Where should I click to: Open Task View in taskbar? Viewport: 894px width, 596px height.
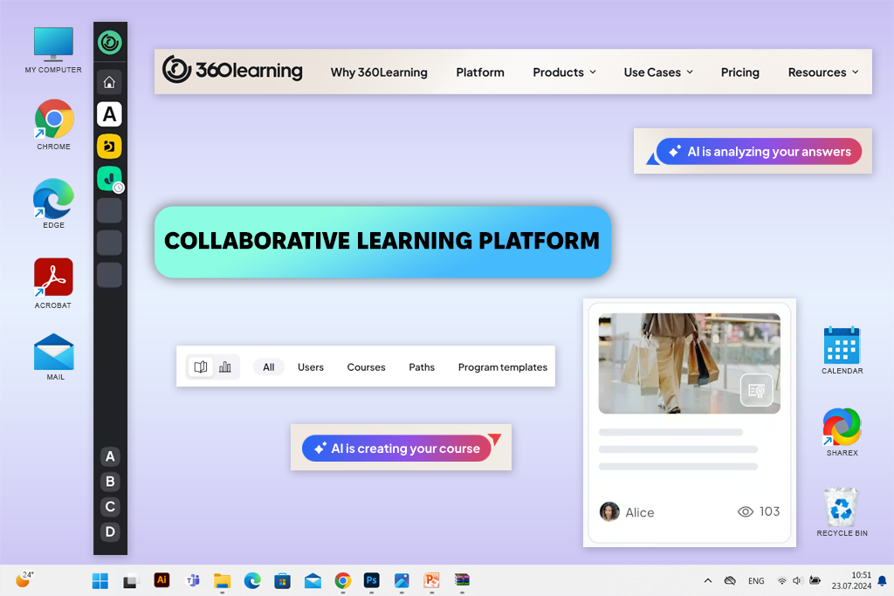(131, 580)
